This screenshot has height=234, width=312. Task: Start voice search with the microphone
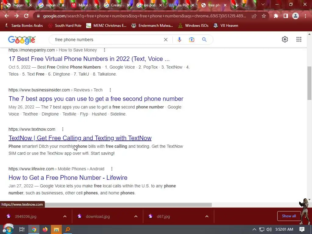point(179,40)
